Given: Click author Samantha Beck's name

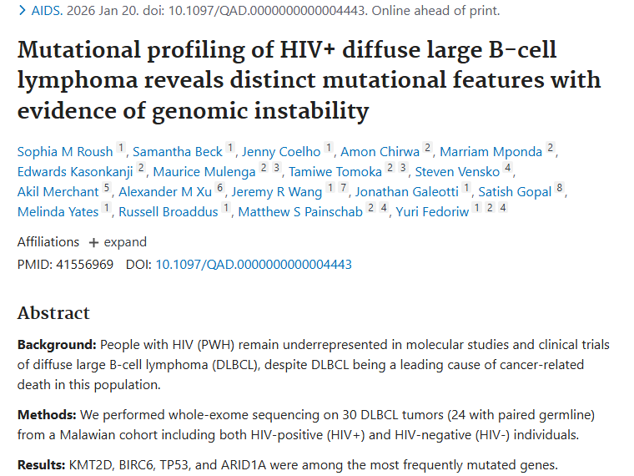Looking at the screenshot, I should 177,152.
